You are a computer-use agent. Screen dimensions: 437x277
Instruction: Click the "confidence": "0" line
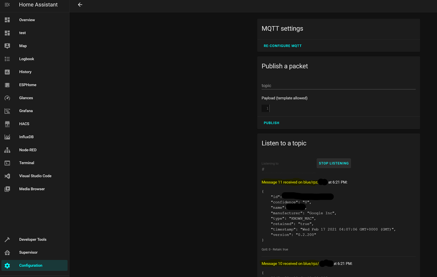[x=291, y=202]
